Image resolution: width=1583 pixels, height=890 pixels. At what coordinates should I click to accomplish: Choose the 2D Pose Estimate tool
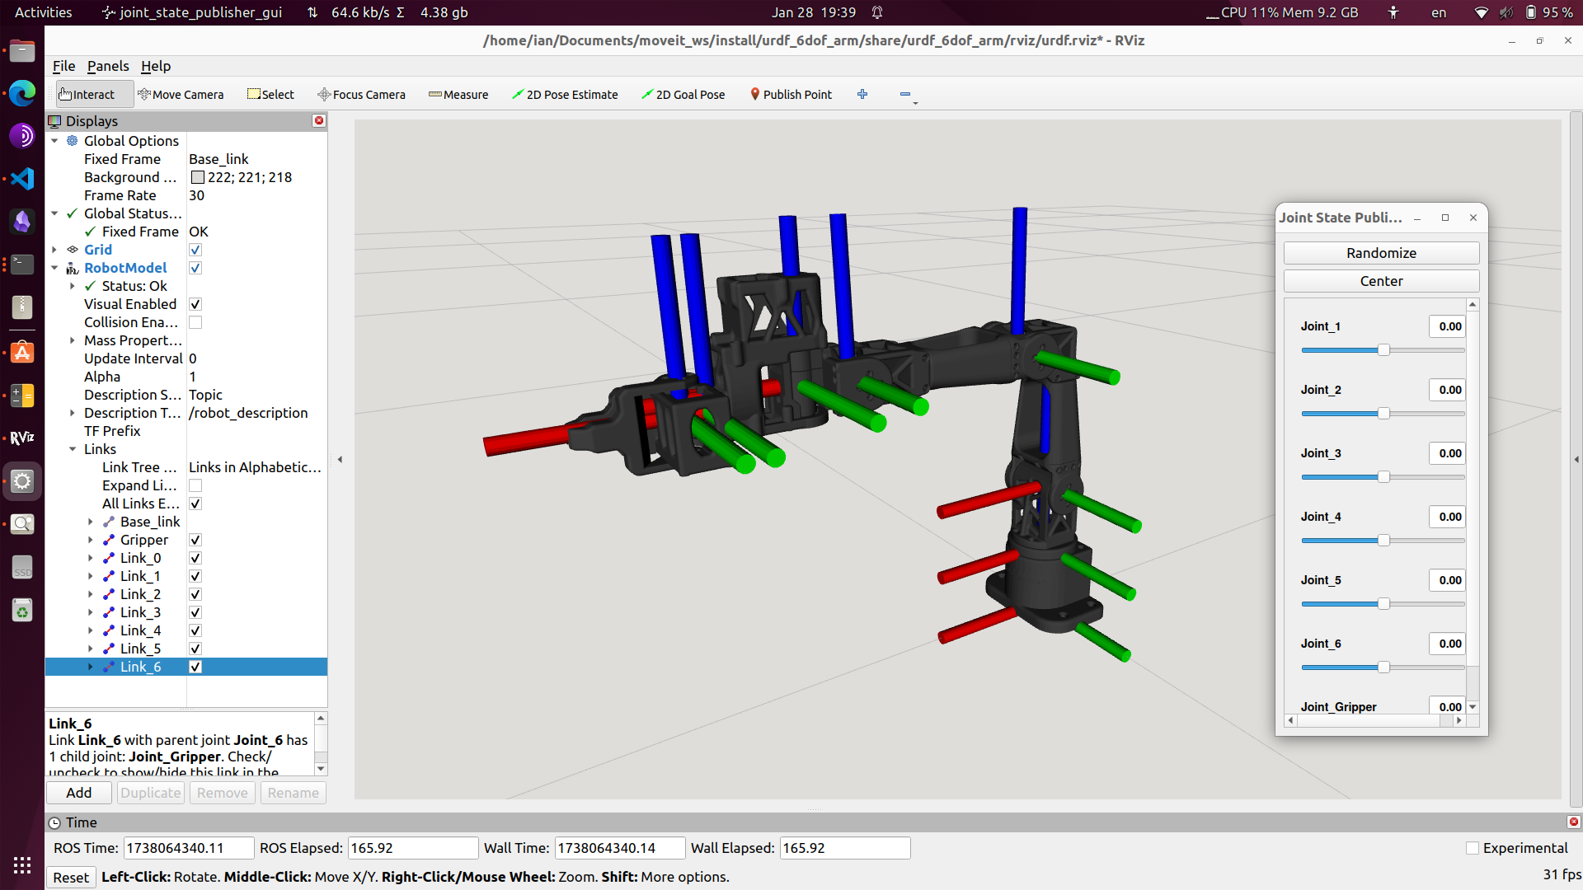(x=565, y=95)
